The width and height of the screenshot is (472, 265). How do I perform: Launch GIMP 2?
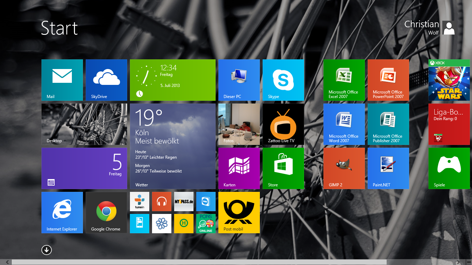(344, 168)
